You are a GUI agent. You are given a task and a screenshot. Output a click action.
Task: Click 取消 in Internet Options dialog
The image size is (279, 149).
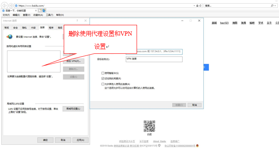(63, 140)
